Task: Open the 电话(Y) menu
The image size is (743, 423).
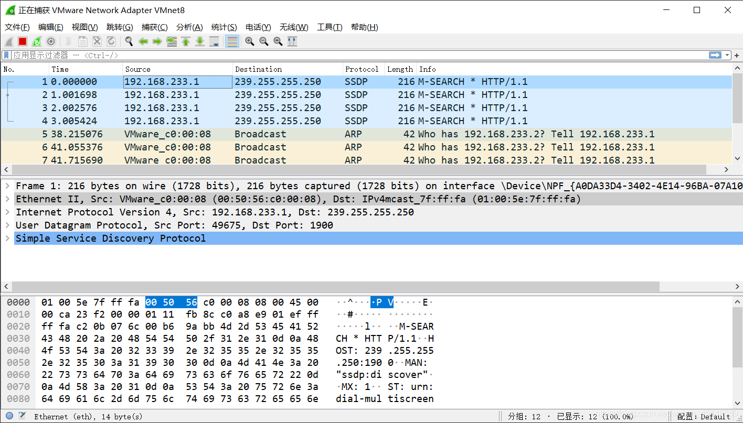Action: pos(258,27)
